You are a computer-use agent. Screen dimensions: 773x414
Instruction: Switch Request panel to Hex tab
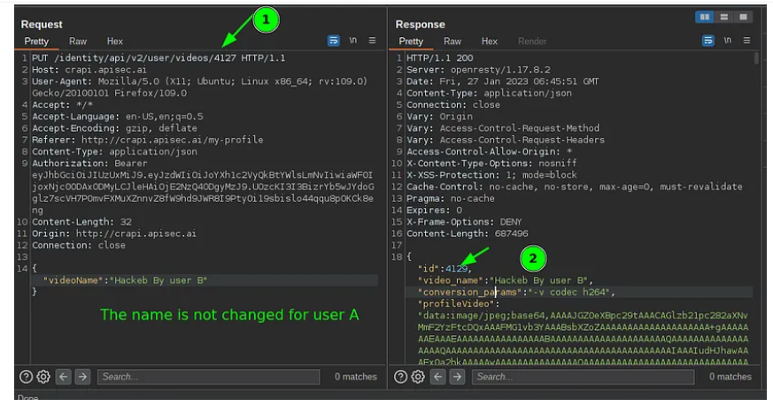tap(115, 42)
